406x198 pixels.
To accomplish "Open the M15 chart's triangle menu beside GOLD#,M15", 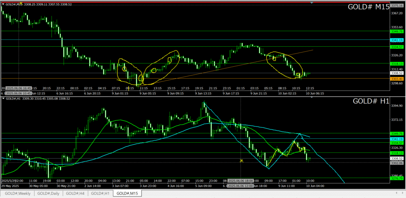I will 3,4.
